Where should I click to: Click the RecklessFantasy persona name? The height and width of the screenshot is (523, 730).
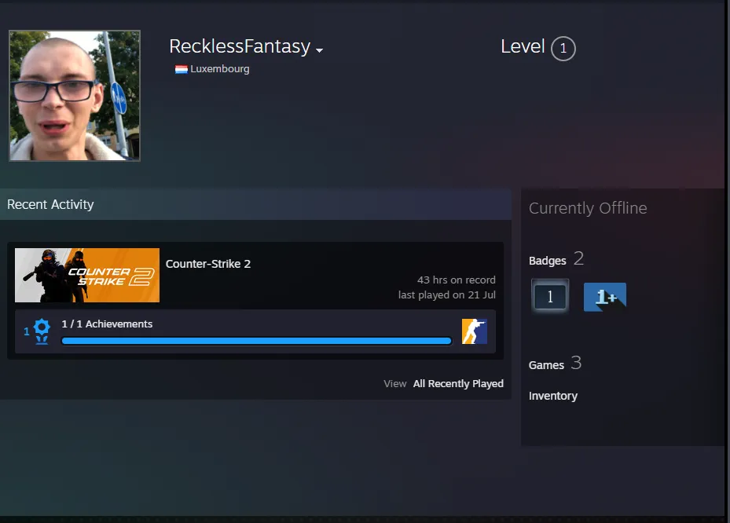point(240,46)
